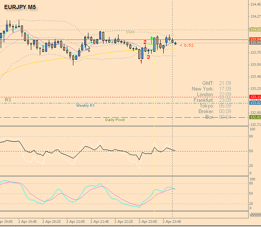Click the 134.45 price axis value

(256, 5)
